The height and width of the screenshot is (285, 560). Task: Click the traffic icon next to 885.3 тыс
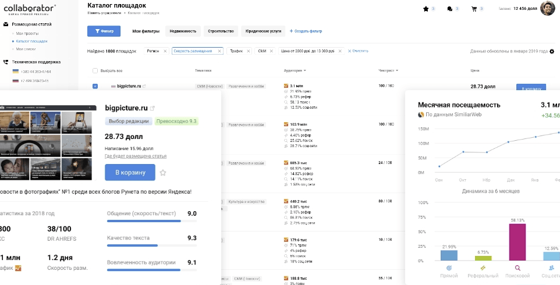pos(286,163)
